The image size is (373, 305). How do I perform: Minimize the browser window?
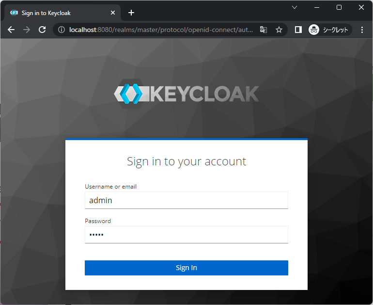click(x=316, y=7)
